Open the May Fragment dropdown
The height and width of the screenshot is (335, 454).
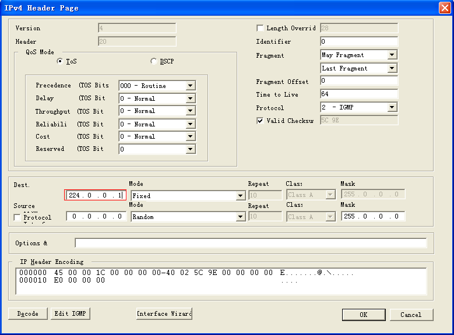click(x=392, y=55)
